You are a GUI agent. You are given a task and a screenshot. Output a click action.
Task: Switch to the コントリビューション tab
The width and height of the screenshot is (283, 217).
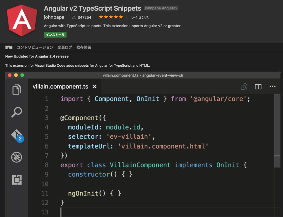click(x=35, y=47)
